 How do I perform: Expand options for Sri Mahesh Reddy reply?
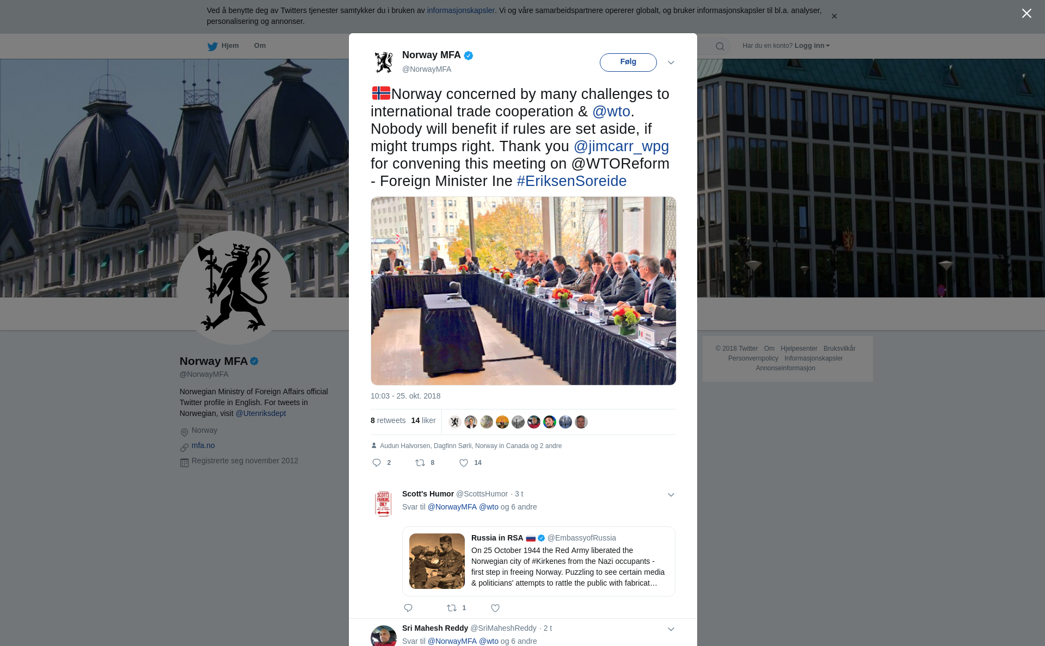coord(671,629)
